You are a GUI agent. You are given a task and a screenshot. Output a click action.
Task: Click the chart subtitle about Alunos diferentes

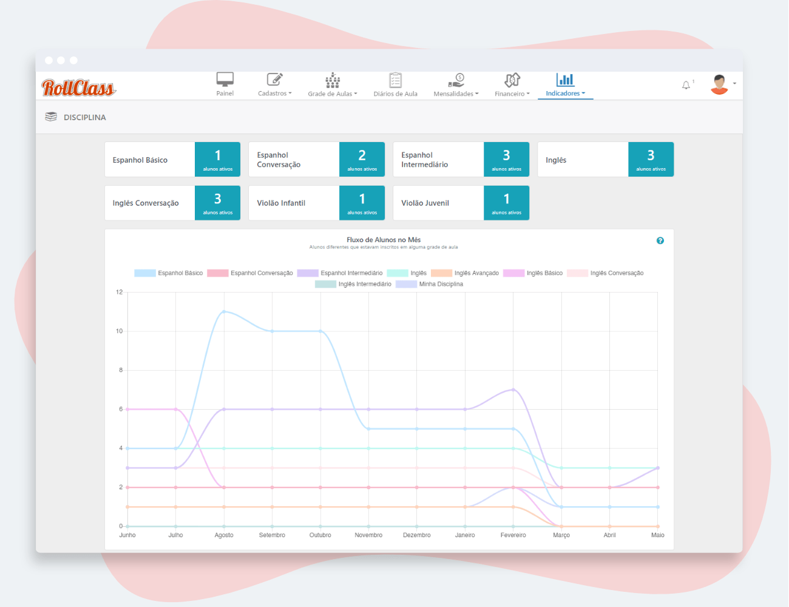(x=384, y=247)
